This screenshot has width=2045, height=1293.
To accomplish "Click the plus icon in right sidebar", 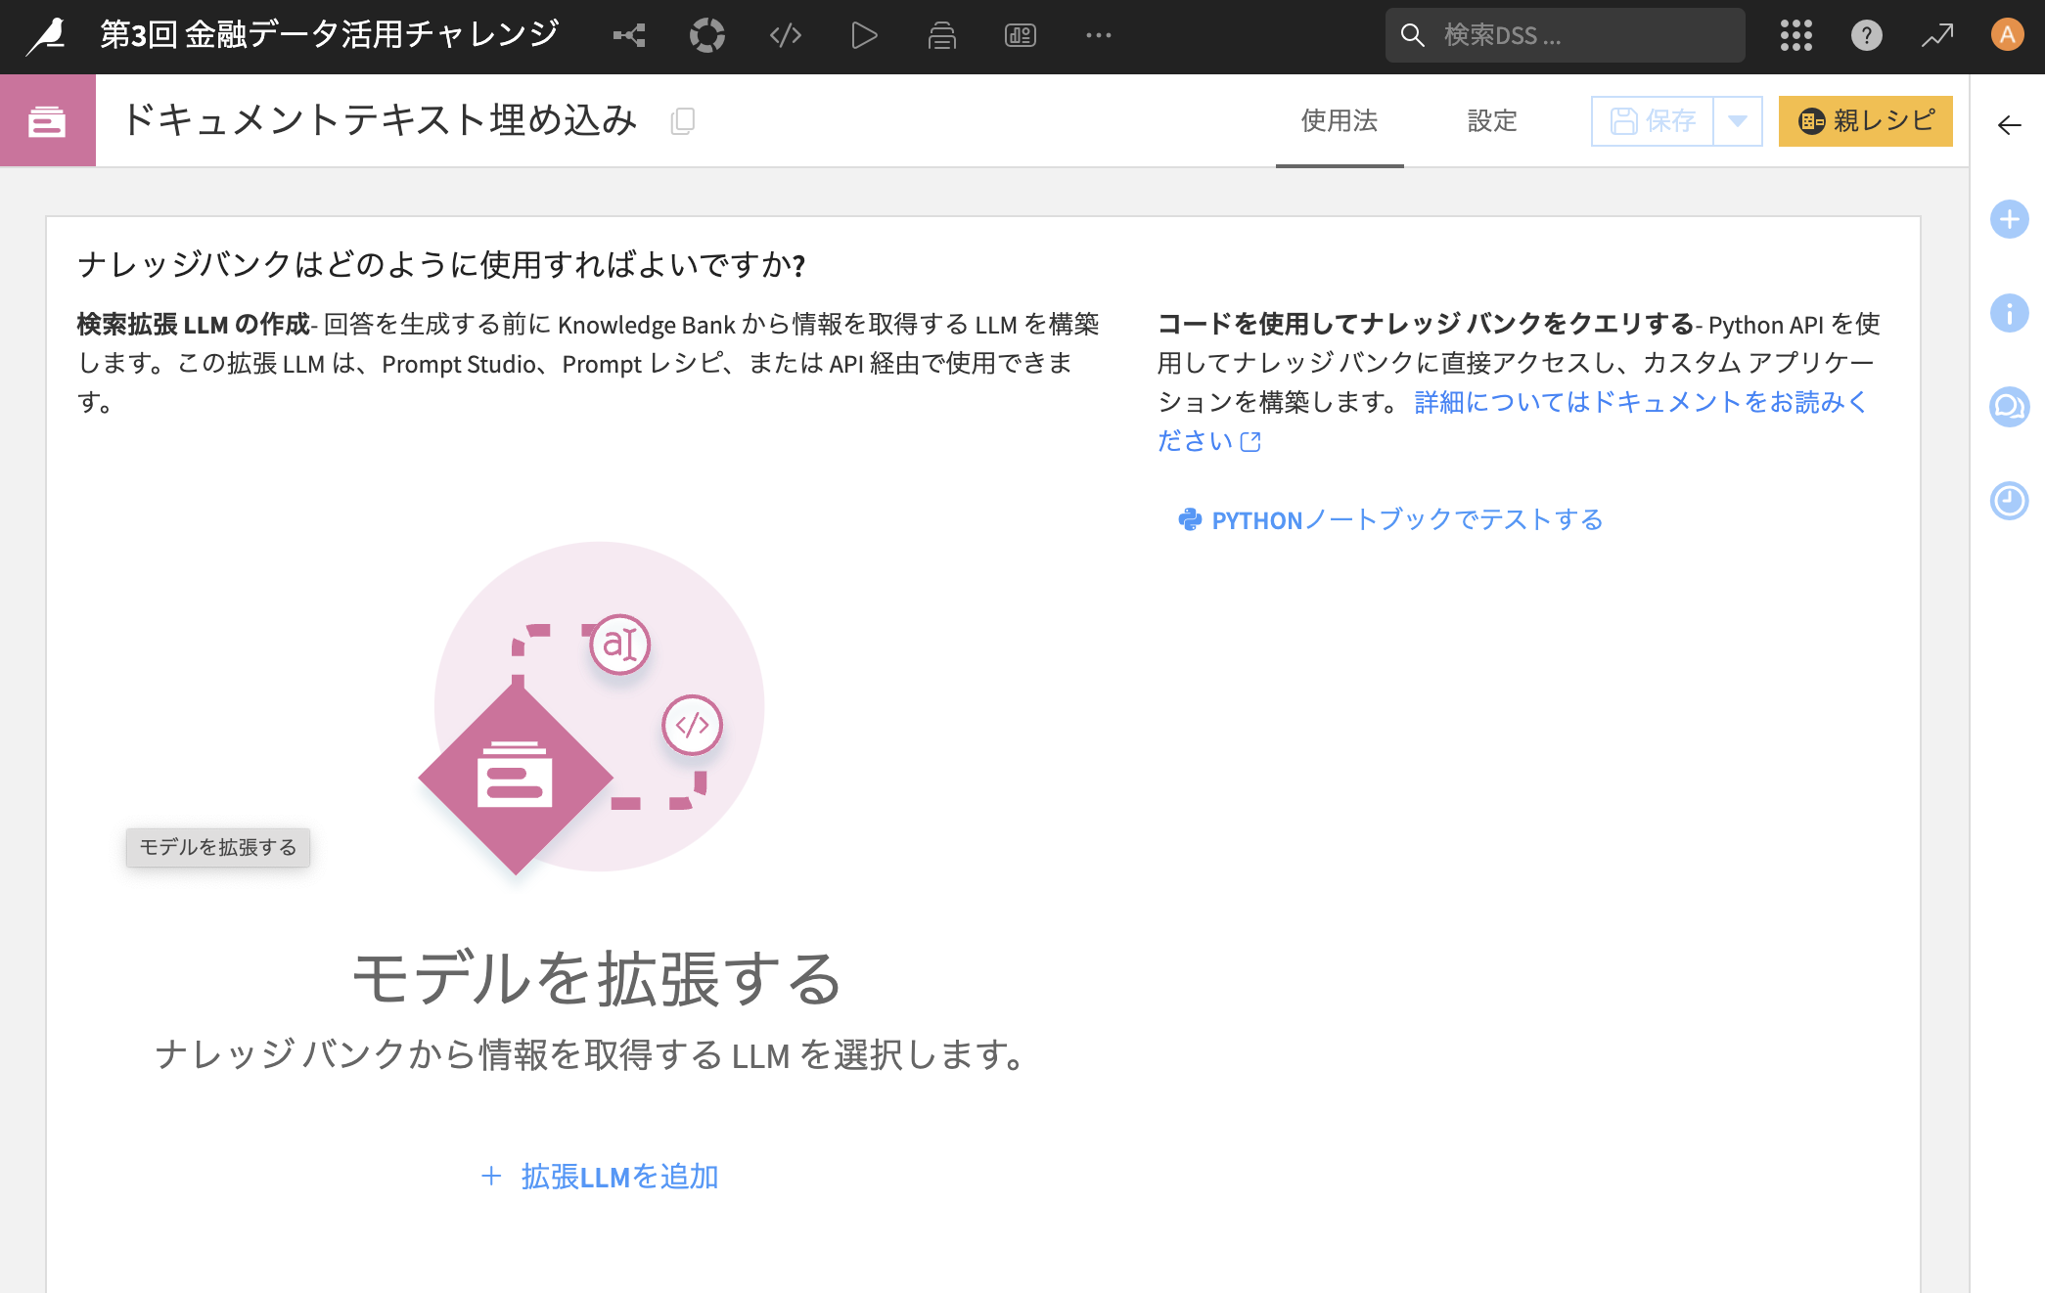I will [x=2009, y=219].
